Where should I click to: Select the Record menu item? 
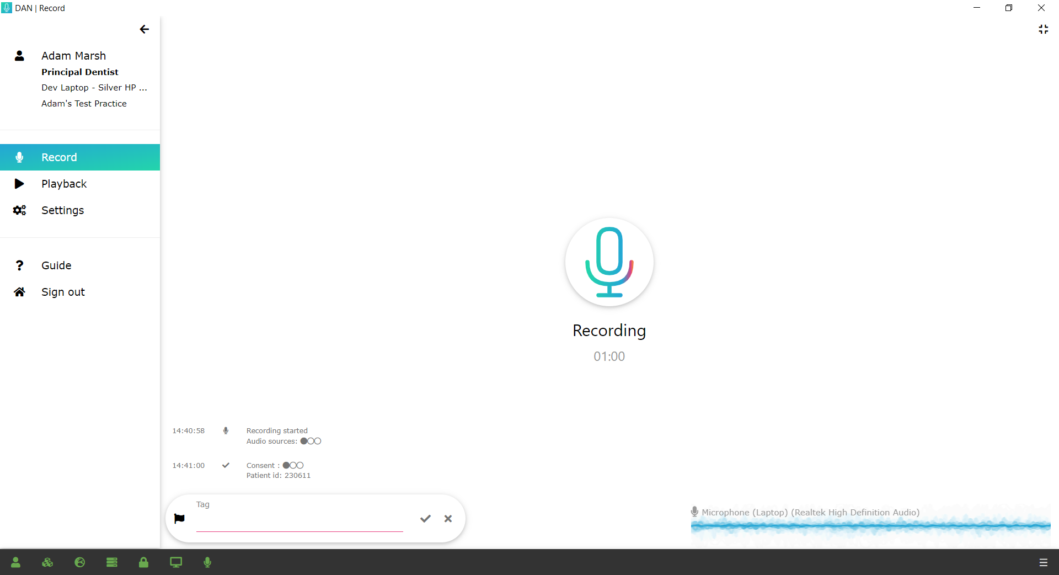pos(59,157)
